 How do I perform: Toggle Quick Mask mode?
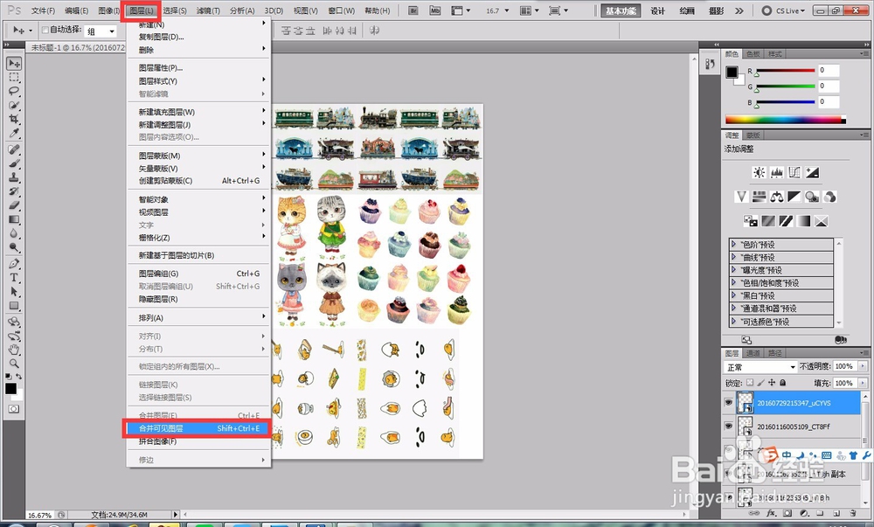[x=14, y=410]
